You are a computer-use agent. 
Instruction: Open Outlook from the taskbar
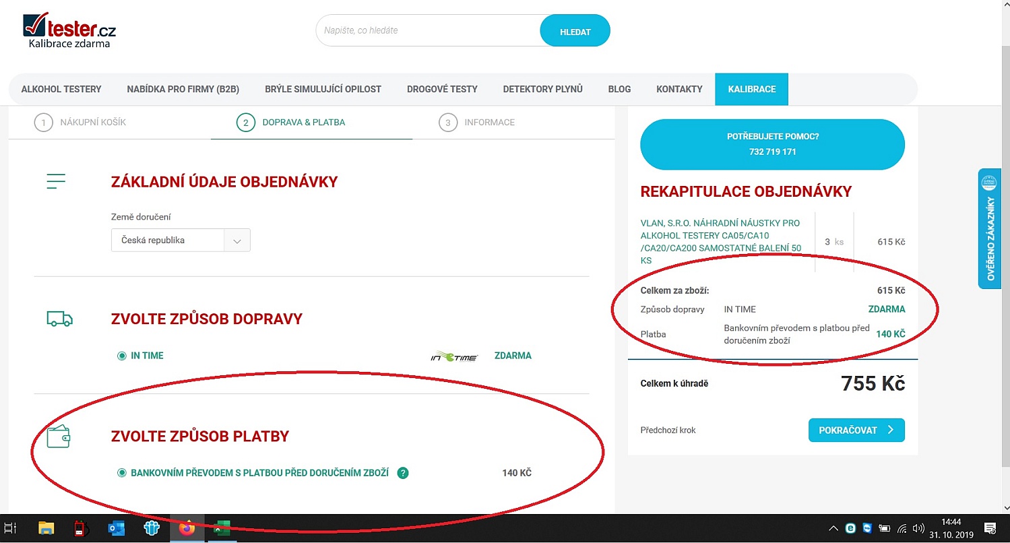coord(117,528)
